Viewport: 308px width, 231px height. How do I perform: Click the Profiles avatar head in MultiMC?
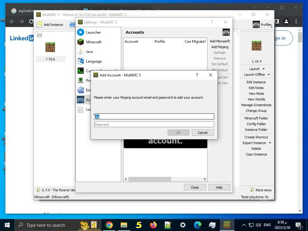pos(256,24)
